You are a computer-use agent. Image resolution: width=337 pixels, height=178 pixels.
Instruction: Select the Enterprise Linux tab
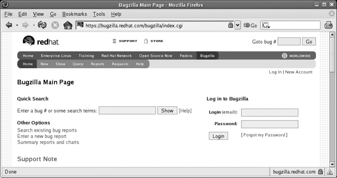click(56, 56)
